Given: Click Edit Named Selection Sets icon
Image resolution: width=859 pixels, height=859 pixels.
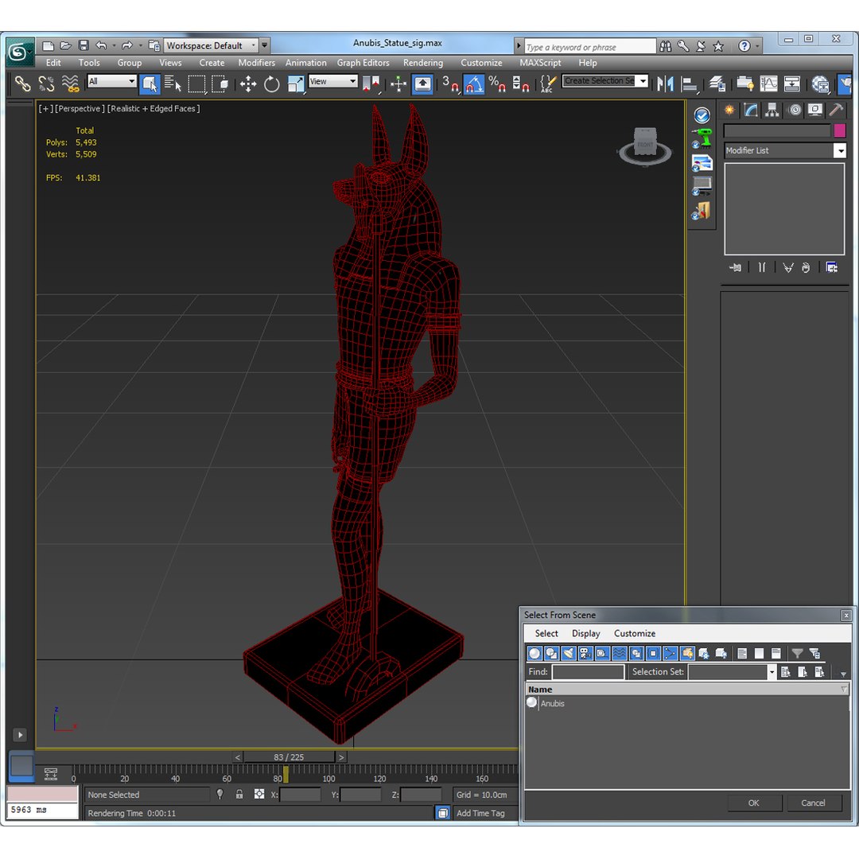Looking at the screenshot, I should click(547, 84).
